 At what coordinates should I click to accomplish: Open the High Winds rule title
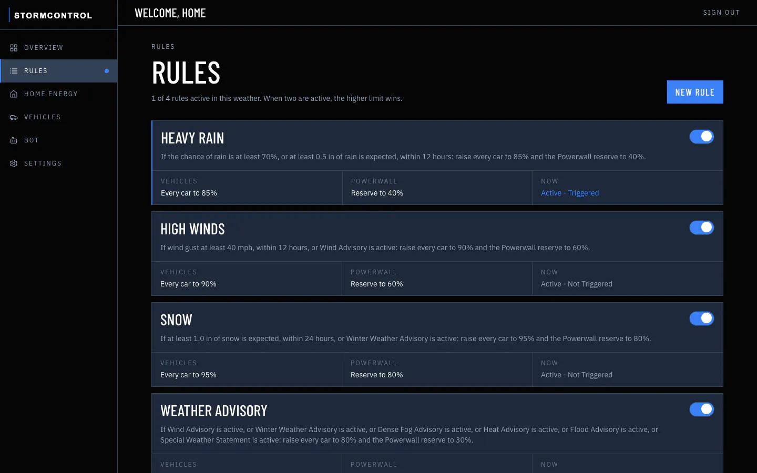point(192,229)
